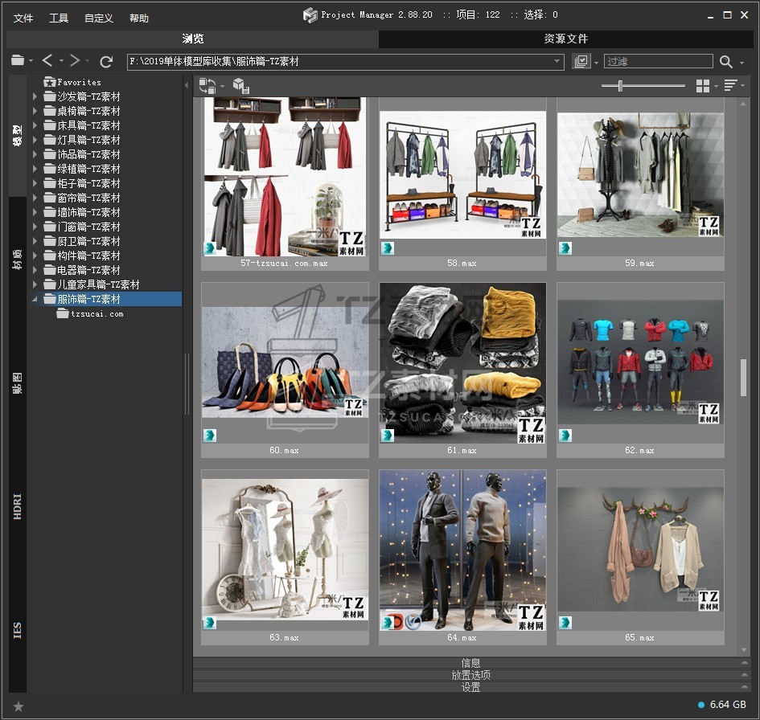
Task: Open the 文件 menu
Action: tap(23, 18)
